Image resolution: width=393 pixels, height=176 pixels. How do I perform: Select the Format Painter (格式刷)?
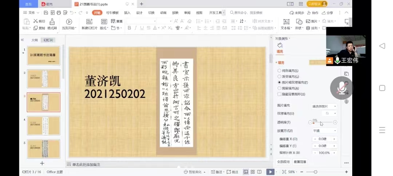click(x=52, y=24)
